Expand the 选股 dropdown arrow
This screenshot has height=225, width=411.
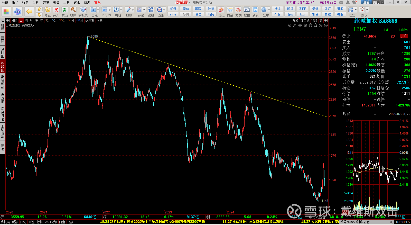tap(164, 10)
